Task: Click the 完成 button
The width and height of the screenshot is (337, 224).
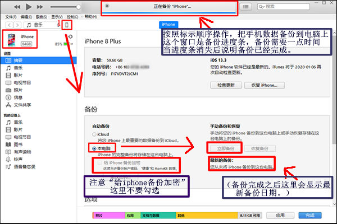Action: pyautogui.click(x=310, y=215)
